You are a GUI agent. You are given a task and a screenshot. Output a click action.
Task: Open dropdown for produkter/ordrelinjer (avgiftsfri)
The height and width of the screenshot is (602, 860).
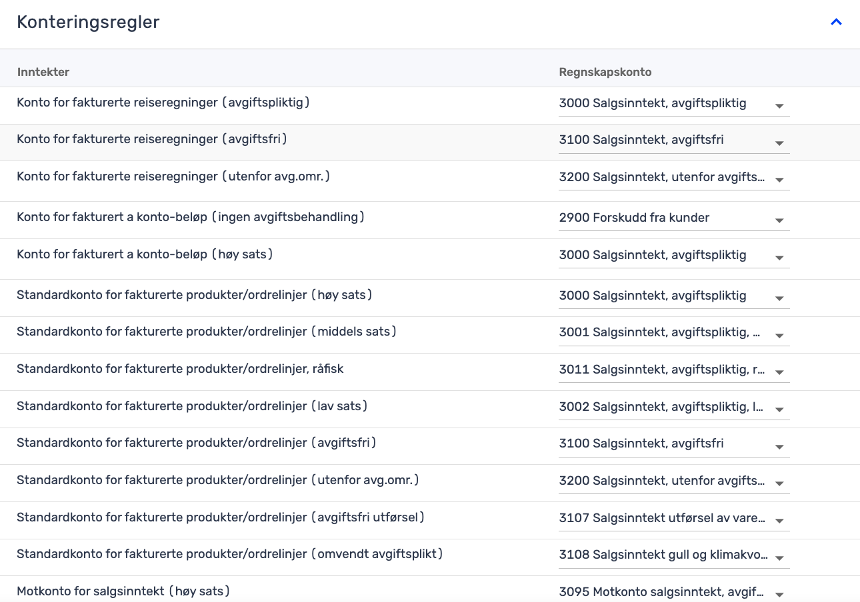(673, 444)
